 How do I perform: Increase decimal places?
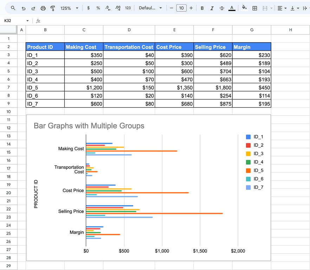[x=118, y=8]
